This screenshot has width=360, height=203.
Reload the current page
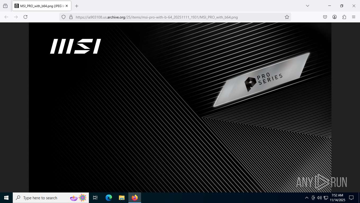click(x=25, y=17)
